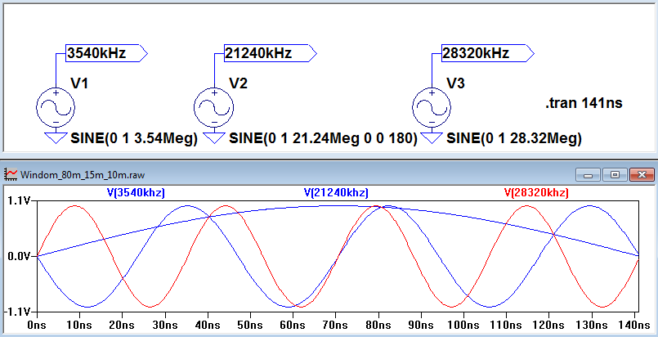The width and height of the screenshot is (658, 337).
Task: Select the 28320kHz net label flag
Action: (486, 53)
